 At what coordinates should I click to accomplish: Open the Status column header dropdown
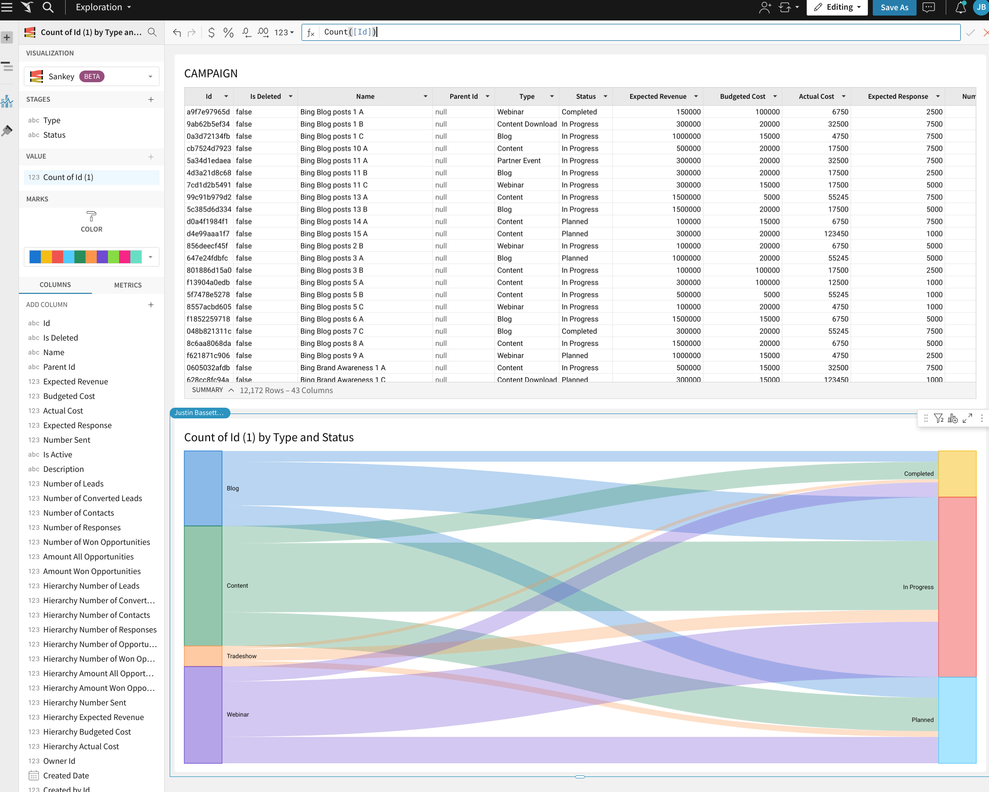pos(605,96)
